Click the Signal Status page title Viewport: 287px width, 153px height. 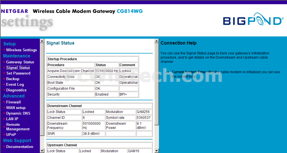(x=60, y=43)
